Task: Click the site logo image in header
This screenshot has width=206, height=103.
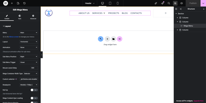Action: click(49, 13)
